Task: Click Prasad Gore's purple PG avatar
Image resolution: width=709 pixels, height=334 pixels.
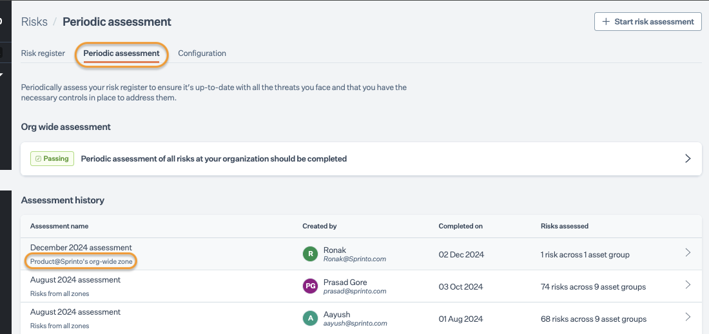Action: coord(311,286)
